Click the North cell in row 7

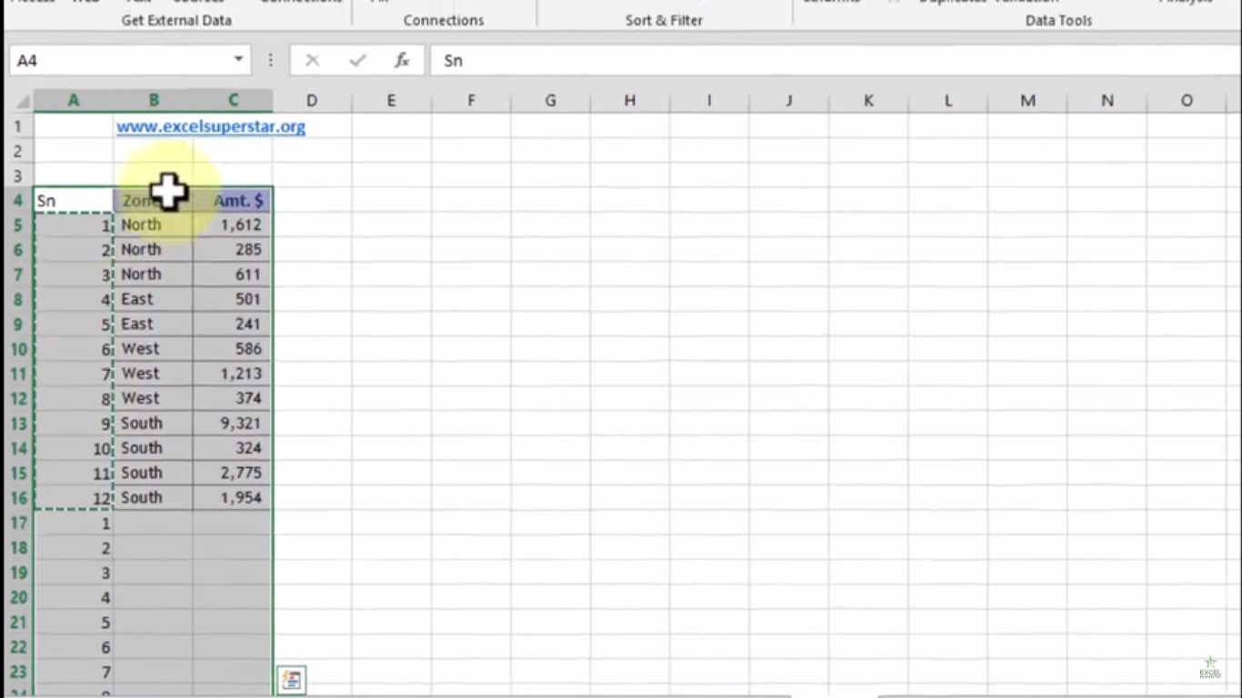154,274
